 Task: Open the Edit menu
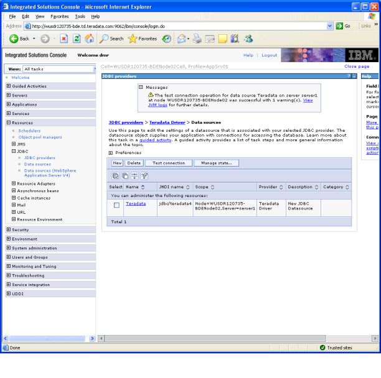(x=26, y=17)
